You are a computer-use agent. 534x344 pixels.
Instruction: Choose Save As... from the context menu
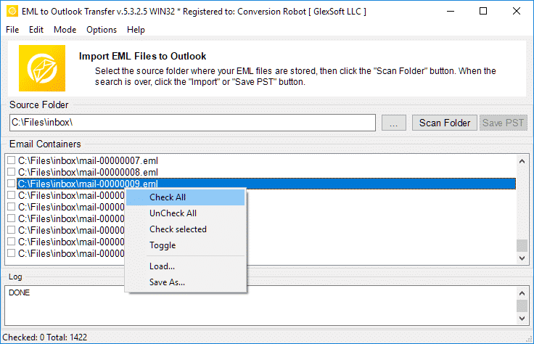click(x=185, y=282)
